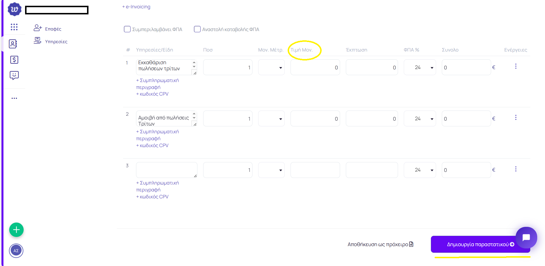Open row 1 unit of measure dropdown
The height and width of the screenshot is (266, 545).
tap(271, 67)
